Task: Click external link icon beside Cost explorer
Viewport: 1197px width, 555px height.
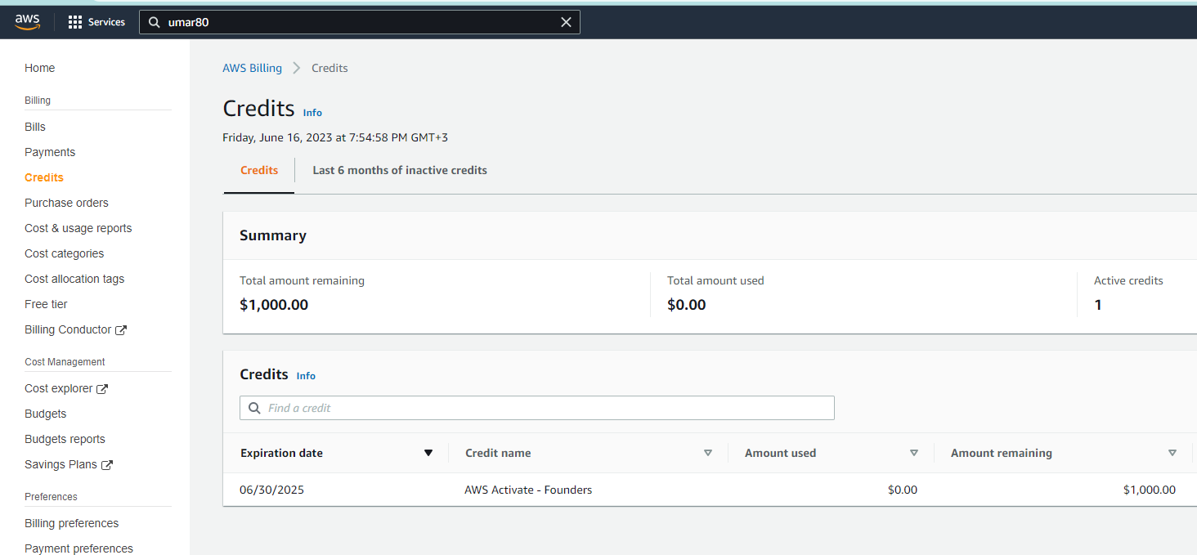Action: [102, 389]
